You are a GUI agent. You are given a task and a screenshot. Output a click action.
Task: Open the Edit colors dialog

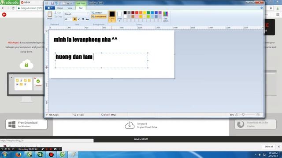click(166, 17)
